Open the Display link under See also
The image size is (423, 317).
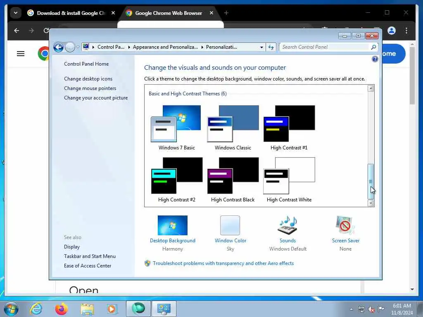[x=72, y=247]
